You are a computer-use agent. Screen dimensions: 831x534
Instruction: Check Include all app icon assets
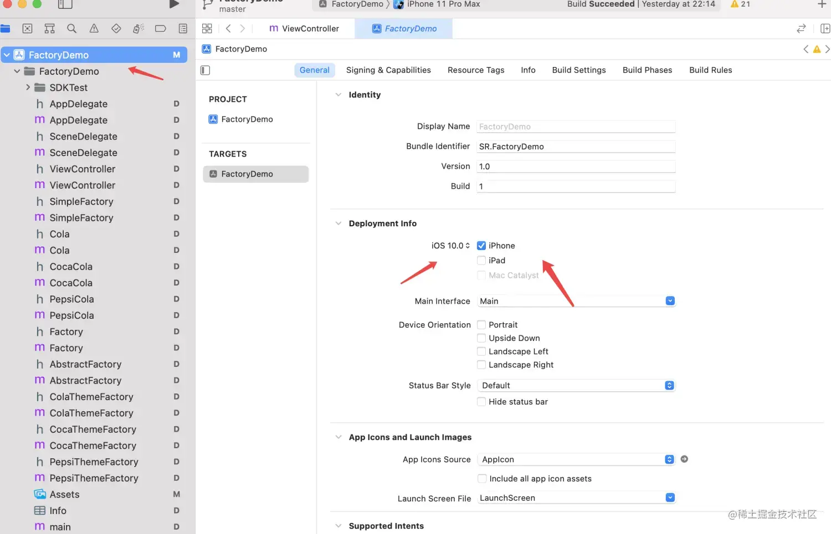coord(482,479)
